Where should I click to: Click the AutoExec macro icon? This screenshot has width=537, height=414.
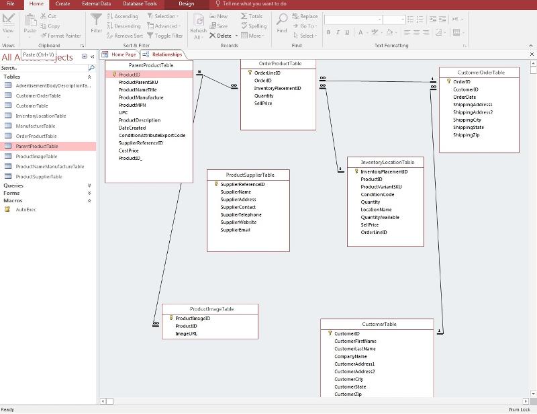pyautogui.click(x=8, y=209)
